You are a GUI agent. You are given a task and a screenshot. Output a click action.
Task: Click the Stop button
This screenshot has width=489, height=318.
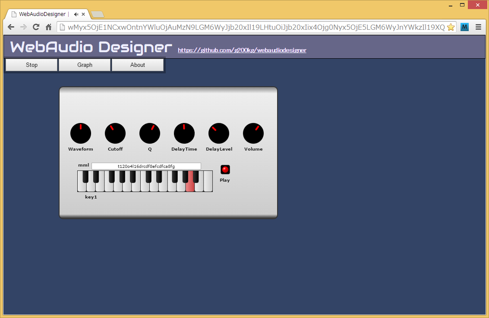[32, 65]
